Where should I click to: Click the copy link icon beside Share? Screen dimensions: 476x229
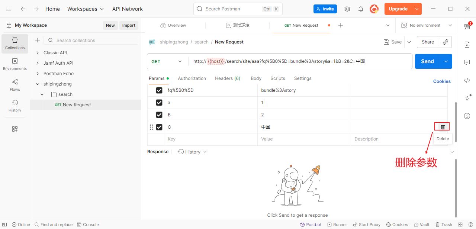point(445,42)
